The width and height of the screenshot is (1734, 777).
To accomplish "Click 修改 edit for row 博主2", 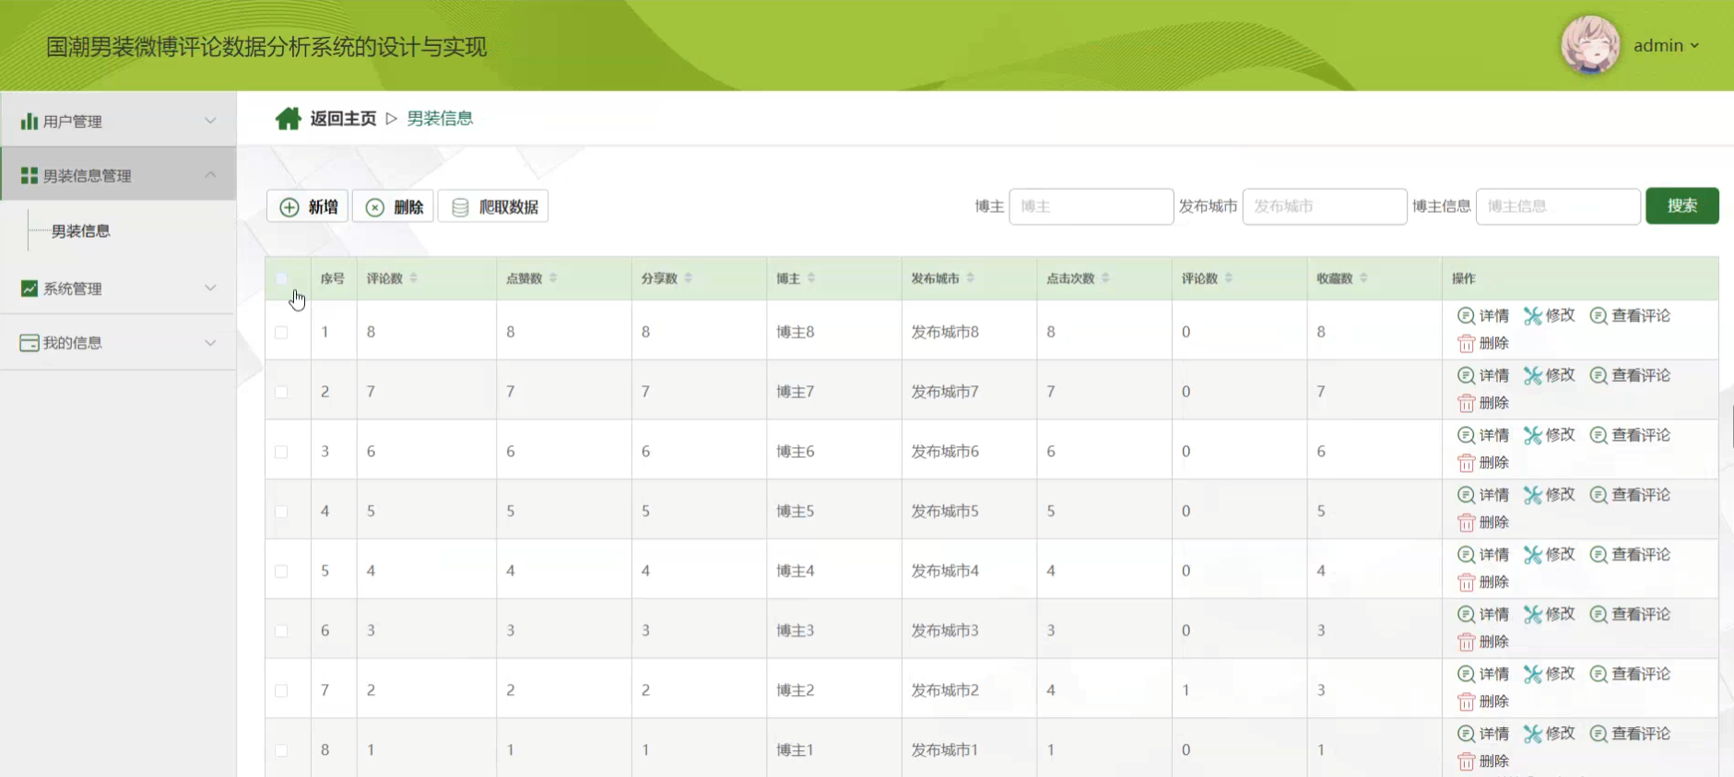I will [x=1550, y=675].
